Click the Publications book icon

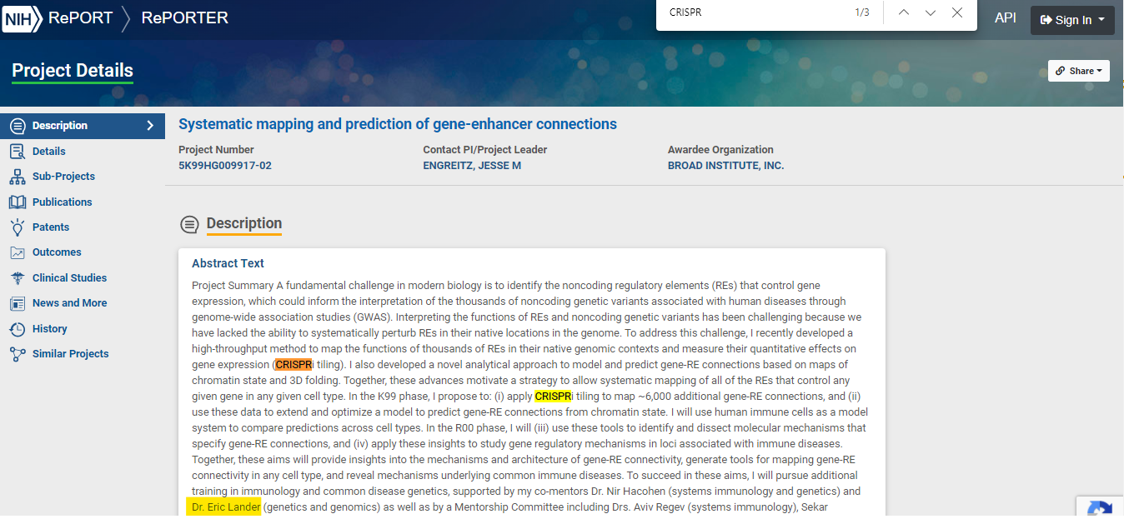18,202
